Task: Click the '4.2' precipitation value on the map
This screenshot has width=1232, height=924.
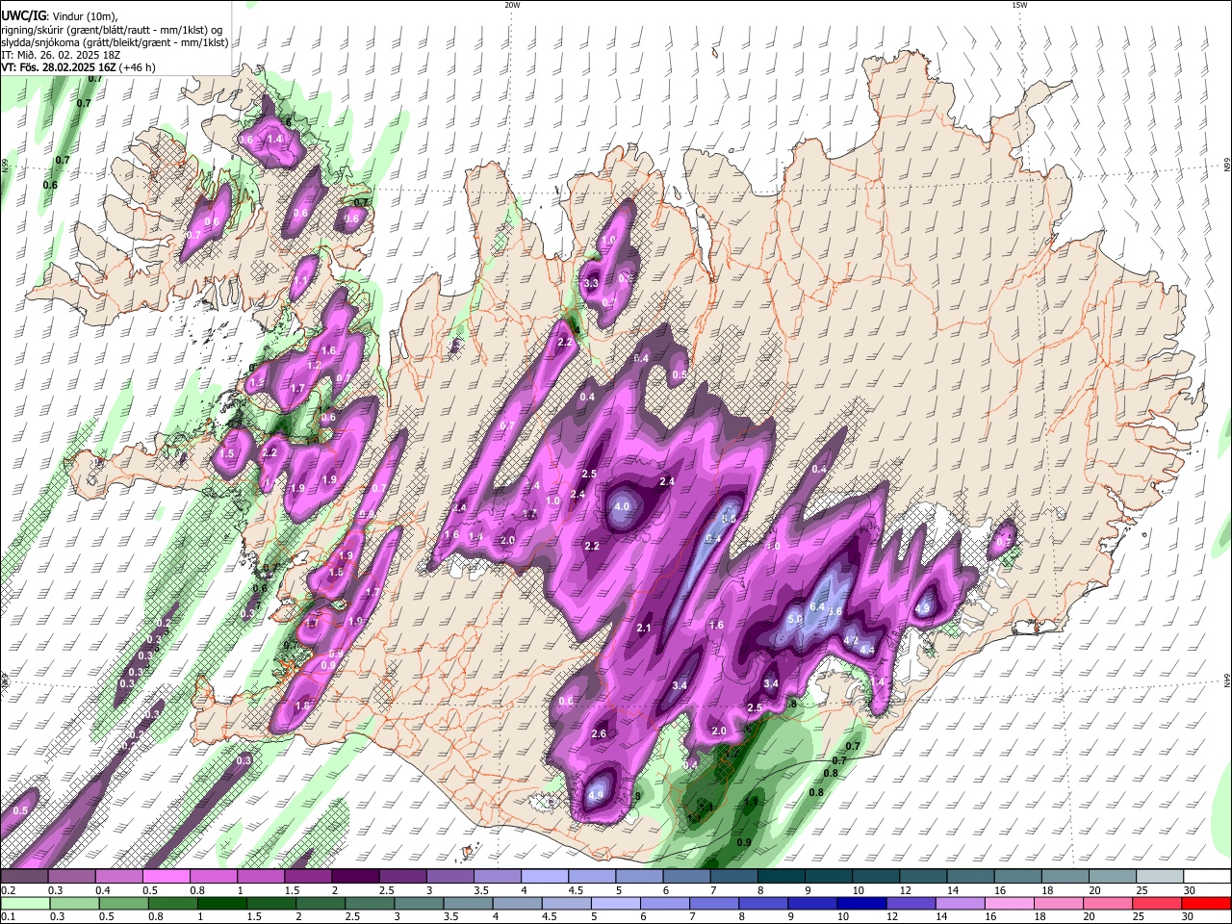Action: [851, 640]
